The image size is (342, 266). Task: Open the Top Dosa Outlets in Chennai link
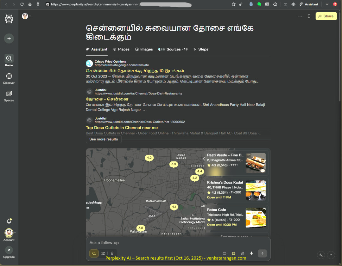(122, 128)
